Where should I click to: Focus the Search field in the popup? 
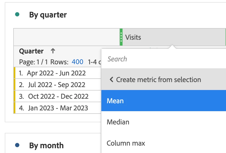click(x=164, y=59)
